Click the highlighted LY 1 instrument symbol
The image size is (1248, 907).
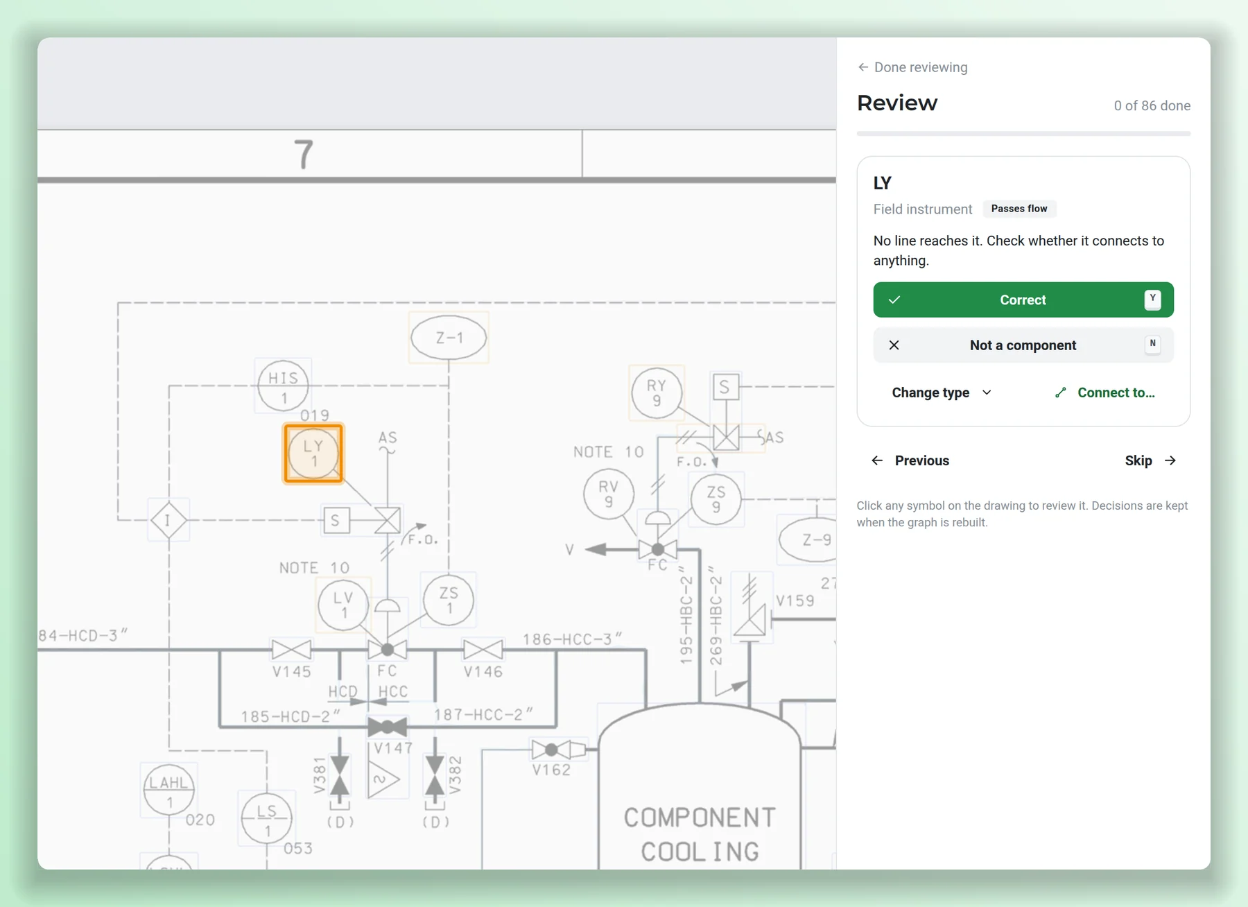[313, 453]
